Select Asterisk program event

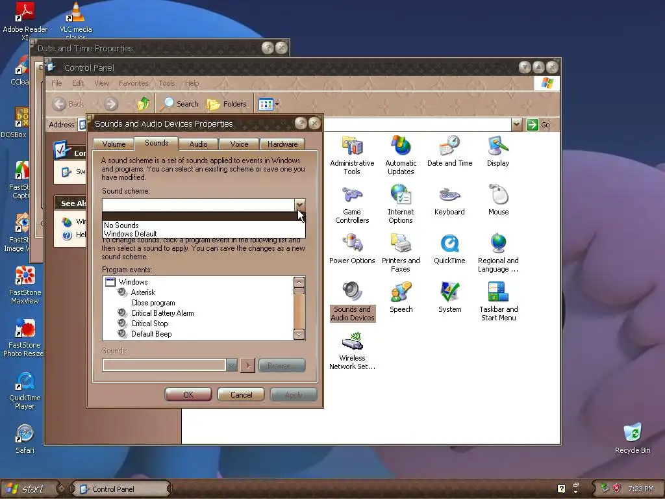pyautogui.click(x=143, y=292)
